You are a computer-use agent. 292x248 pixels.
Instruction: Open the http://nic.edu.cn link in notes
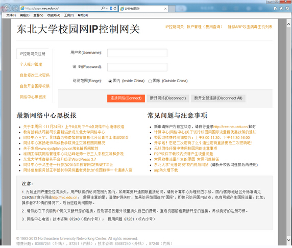[x=64, y=197]
